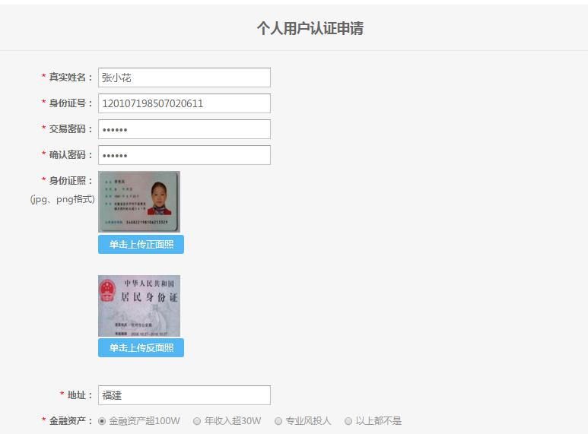This screenshot has height=434, width=588.
Task: Select the 交易密码 password field
Action: click(184, 129)
